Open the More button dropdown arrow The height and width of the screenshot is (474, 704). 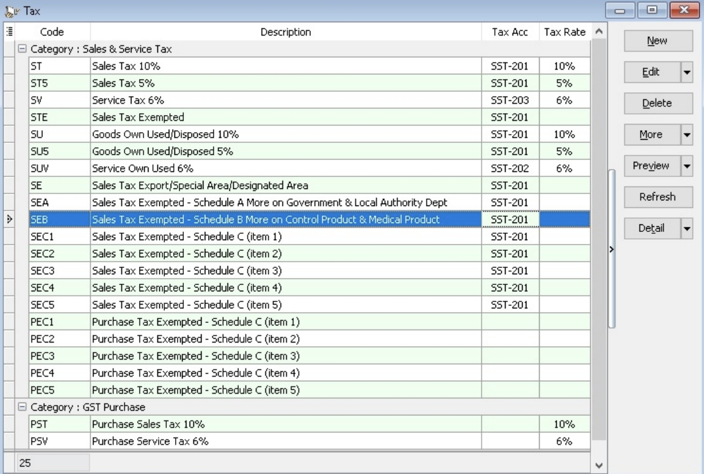point(687,135)
